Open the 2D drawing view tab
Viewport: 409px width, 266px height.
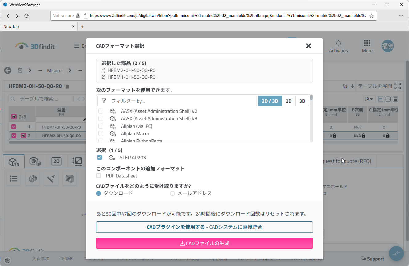click(x=56, y=161)
